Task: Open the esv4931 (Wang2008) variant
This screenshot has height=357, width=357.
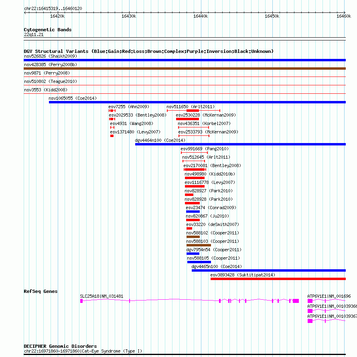Action: [x=132, y=124]
